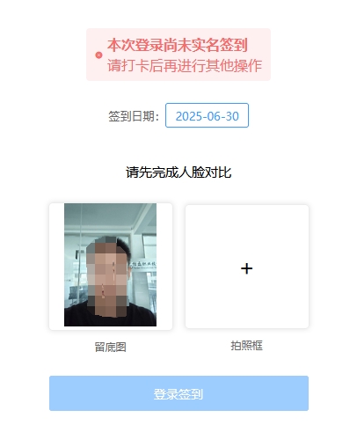Click the 签到日期 label
This screenshot has height=447, width=357.
[134, 116]
